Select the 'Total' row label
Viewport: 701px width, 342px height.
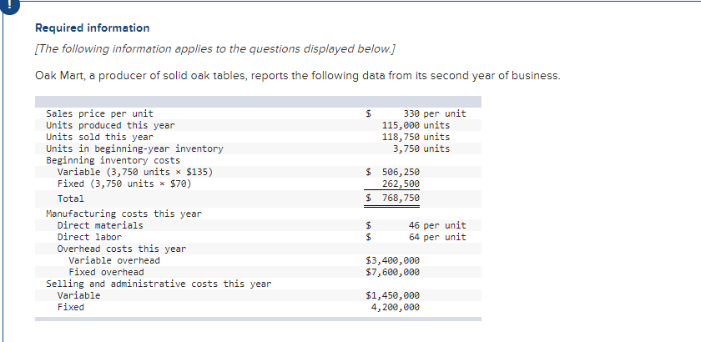point(71,199)
